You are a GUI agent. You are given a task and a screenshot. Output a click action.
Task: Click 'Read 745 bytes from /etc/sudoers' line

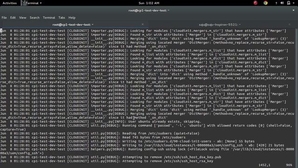pyautogui.click(x=93, y=137)
